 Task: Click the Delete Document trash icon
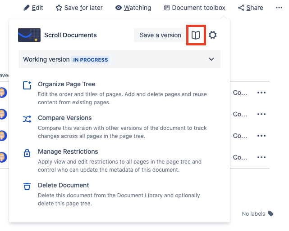[x=27, y=187]
